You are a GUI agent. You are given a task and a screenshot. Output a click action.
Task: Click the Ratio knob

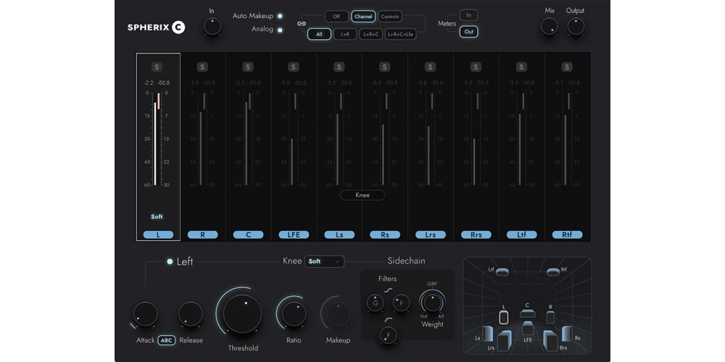294,314
